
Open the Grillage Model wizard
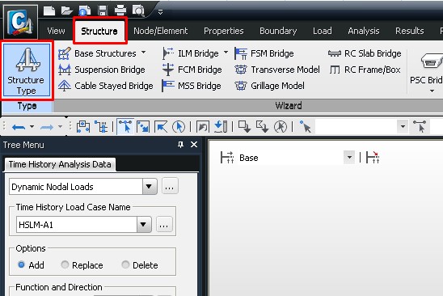(x=269, y=86)
